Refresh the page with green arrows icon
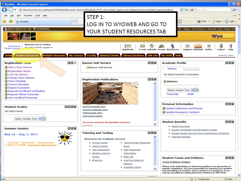The height and width of the screenshot is (181, 241). (186, 10)
